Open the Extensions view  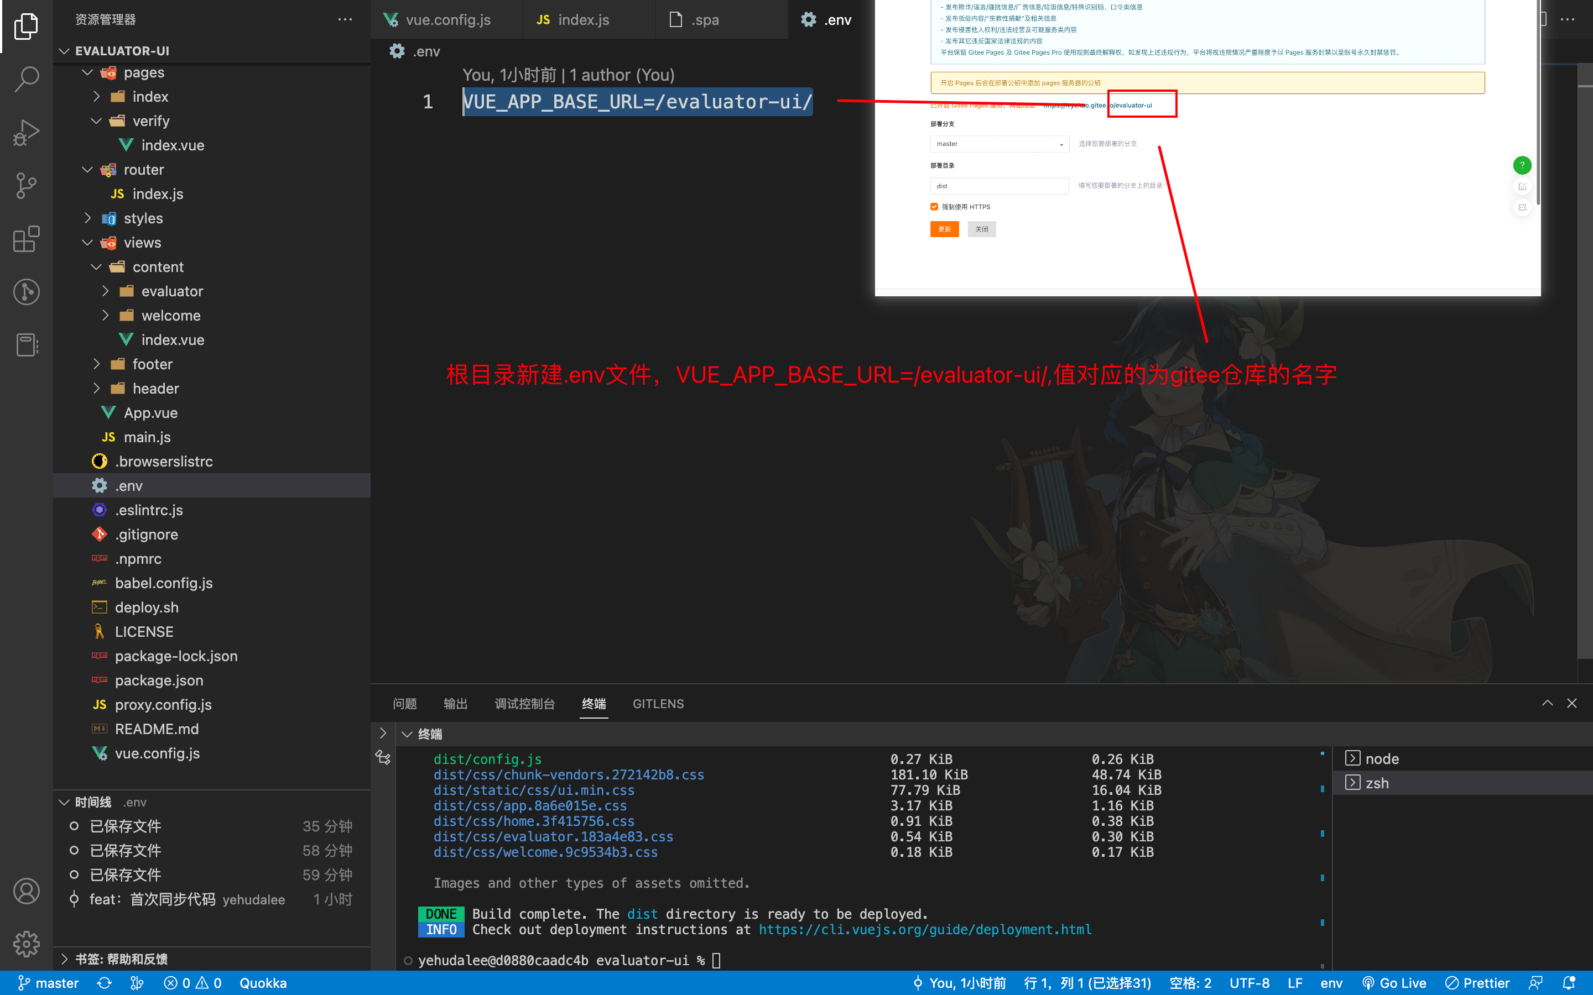coord(27,239)
